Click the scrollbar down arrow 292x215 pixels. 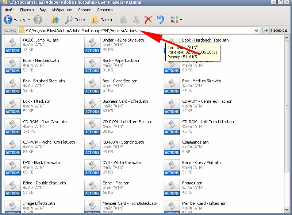[x=287, y=210]
